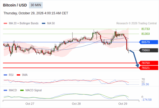Click the red 78750 support price tag
This screenshot has height=108, width=159.
pyautogui.click(x=148, y=63)
